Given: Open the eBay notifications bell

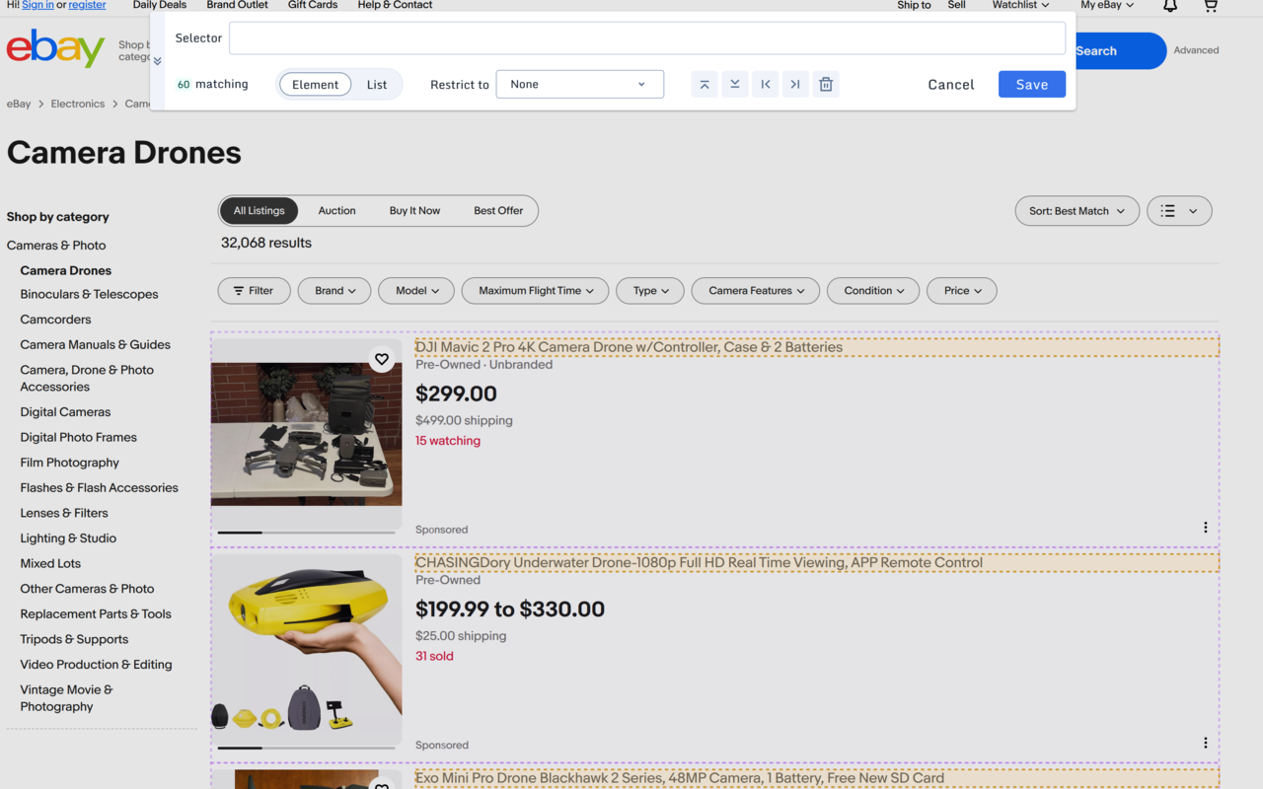Looking at the screenshot, I should [x=1169, y=6].
